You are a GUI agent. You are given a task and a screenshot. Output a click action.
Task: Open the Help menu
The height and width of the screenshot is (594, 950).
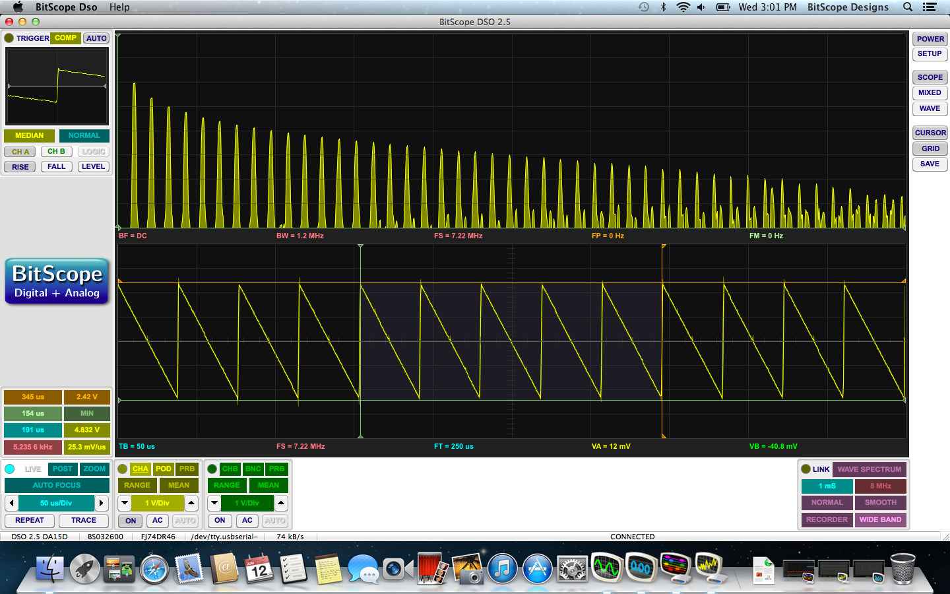pyautogui.click(x=119, y=7)
